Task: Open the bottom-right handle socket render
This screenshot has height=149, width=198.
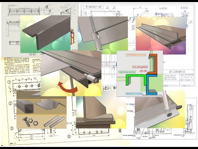Action: click(x=160, y=109)
